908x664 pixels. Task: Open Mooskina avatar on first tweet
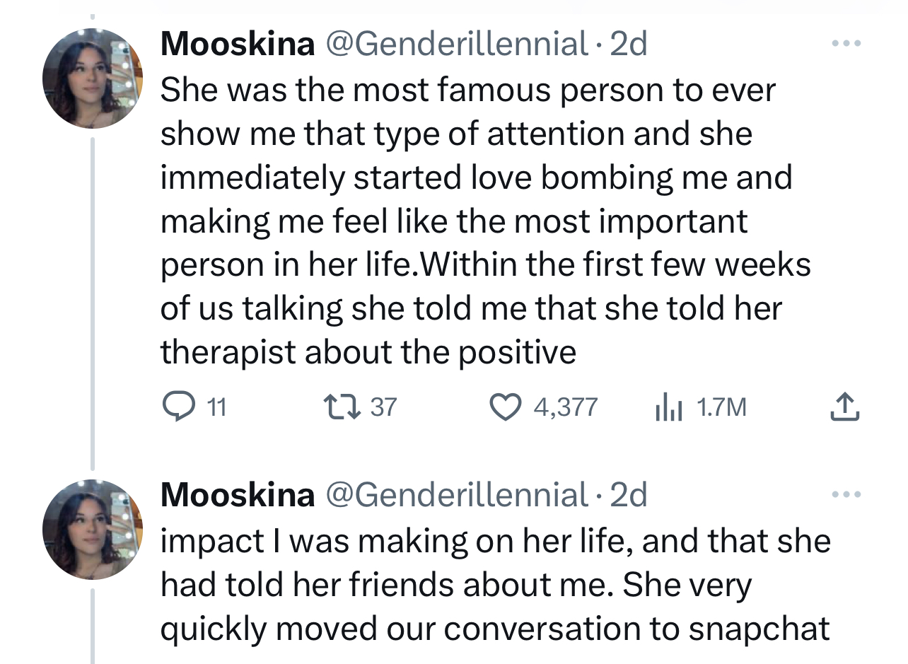pyautogui.click(x=93, y=78)
